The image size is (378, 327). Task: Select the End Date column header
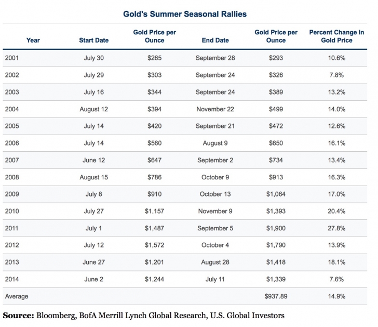(215, 40)
